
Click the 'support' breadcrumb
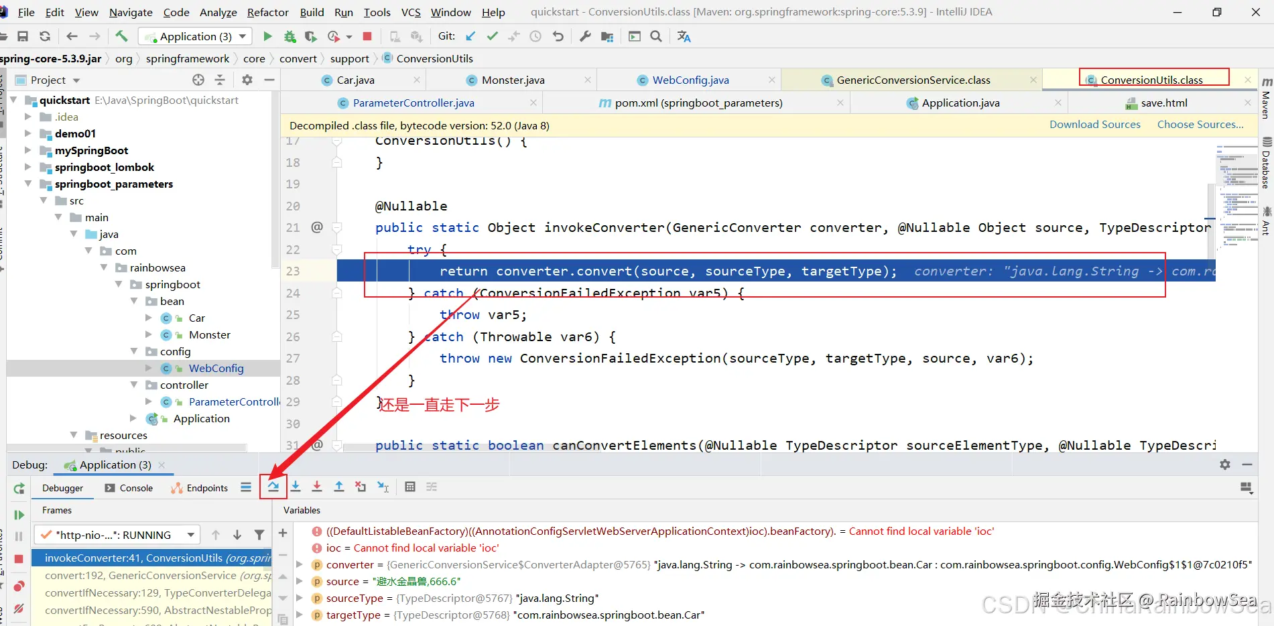point(349,58)
